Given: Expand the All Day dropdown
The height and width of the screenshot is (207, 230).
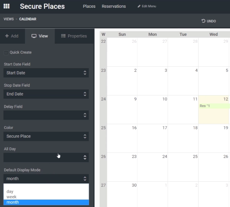Looking at the screenshot, I should tap(46, 157).
